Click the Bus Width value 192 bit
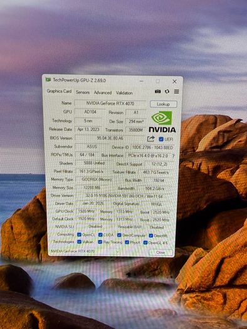Viewport: 247px width, 329px height. (x=159, y=180)
